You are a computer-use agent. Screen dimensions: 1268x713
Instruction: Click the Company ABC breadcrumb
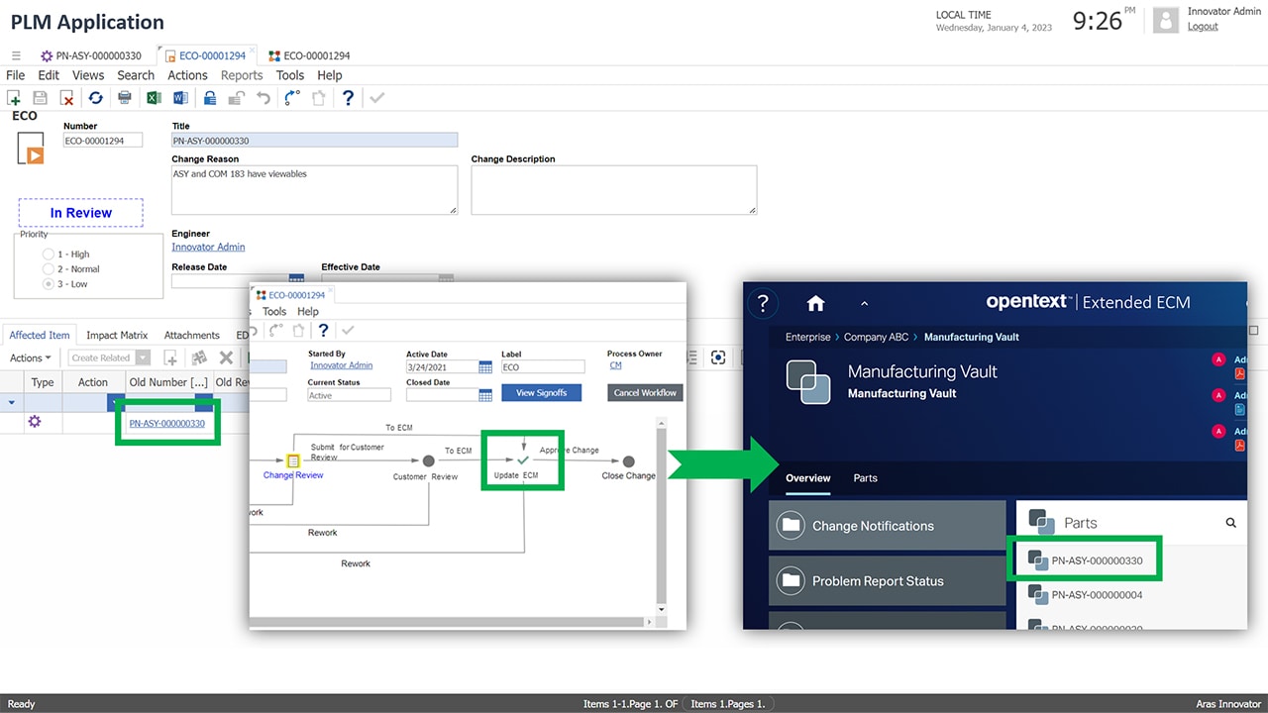coord(877,337)
